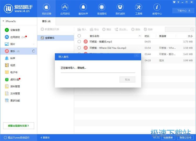Switch to the 音乐 (4) tab
Screen dimensions: 196x141
pyautogui.click(x=46, y=21)
